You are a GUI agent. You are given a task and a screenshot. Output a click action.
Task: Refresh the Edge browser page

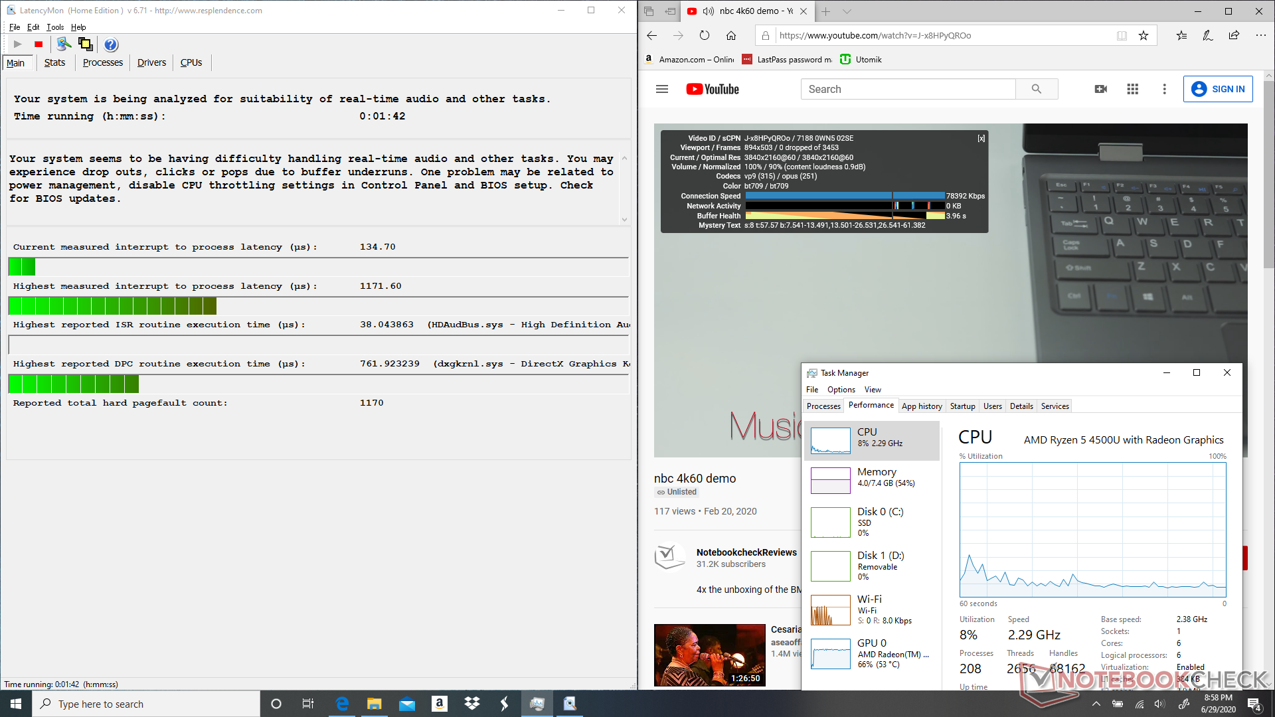[705, 36]
